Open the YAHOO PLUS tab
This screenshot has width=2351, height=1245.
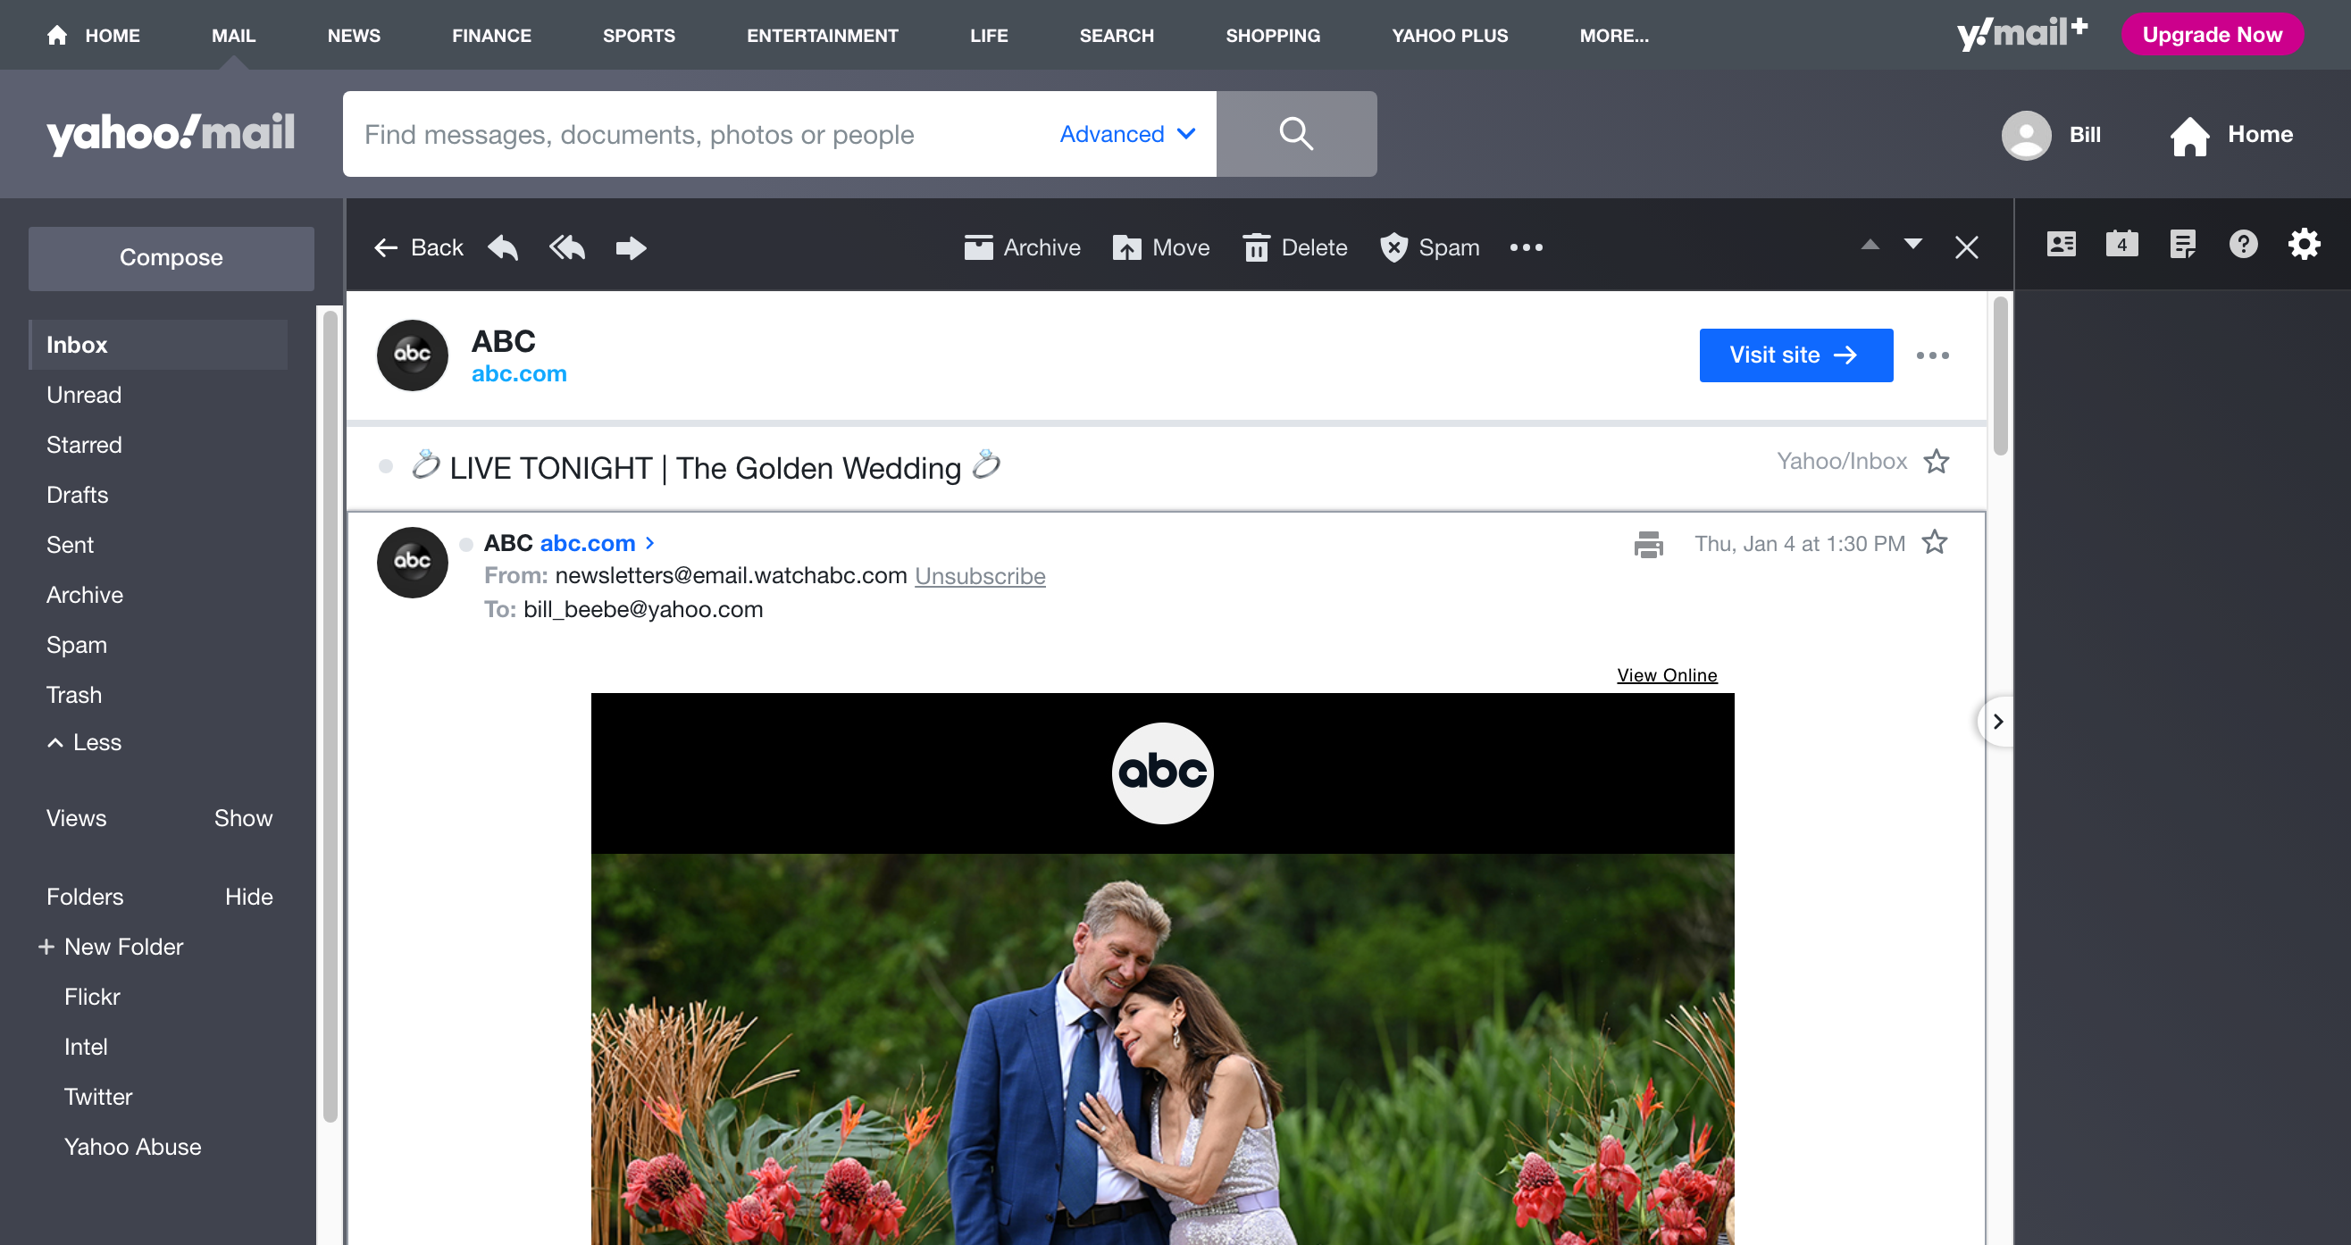pos(1450,36)
